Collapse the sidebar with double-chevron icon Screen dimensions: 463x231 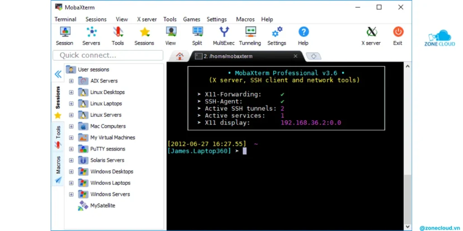[x=58, y=74]
